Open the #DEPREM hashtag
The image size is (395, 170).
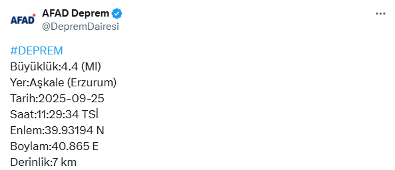click(x=37, y=51)
